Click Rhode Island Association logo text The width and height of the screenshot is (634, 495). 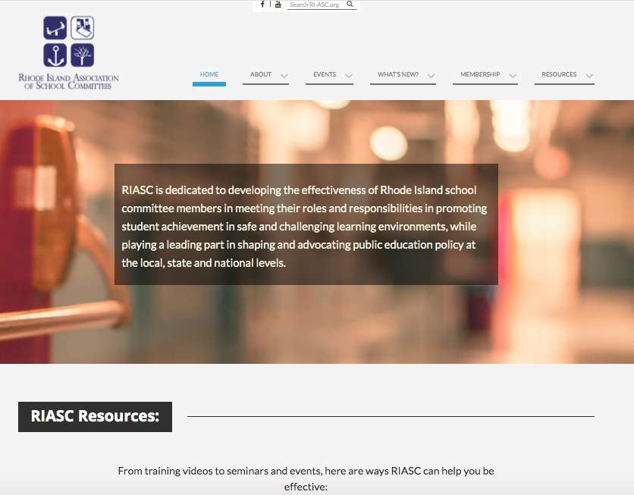coord(69,82)
